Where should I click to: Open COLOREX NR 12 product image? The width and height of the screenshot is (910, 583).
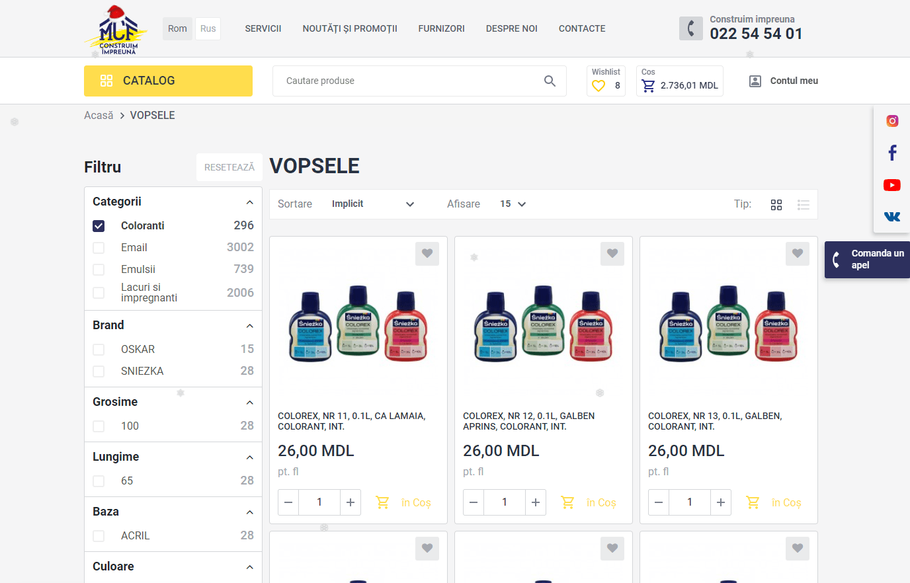coord(543,324)
